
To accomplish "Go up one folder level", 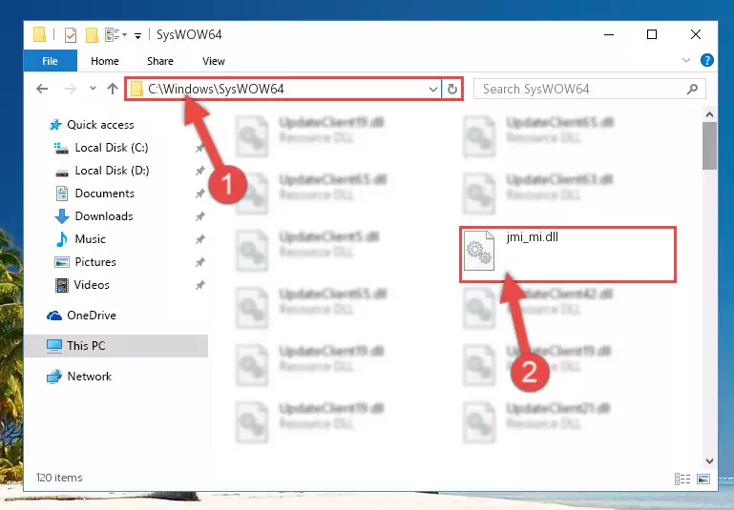I will point(113,89).
